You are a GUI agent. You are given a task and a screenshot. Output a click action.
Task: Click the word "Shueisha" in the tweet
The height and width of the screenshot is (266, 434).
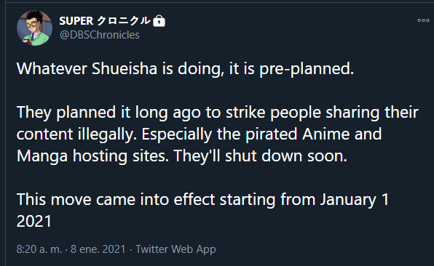coord(125,68)
